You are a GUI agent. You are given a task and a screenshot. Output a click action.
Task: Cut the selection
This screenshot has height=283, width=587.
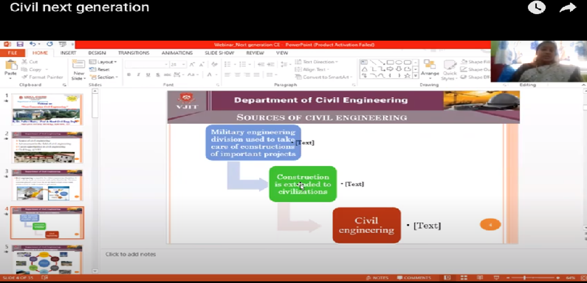[30, 62]
